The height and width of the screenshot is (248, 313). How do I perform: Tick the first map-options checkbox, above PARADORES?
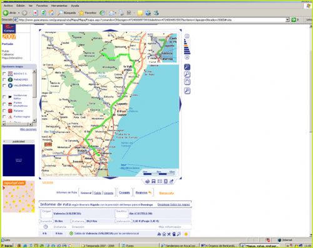coord(4,74)
